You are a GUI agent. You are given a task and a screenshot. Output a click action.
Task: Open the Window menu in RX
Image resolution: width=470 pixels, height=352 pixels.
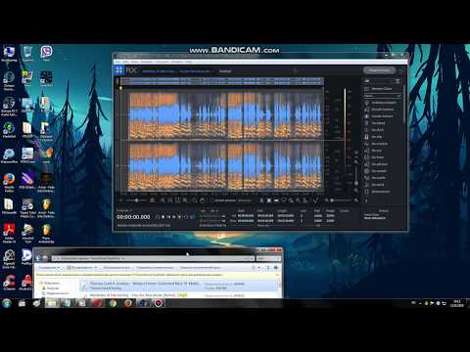click(x=177, y=62)
